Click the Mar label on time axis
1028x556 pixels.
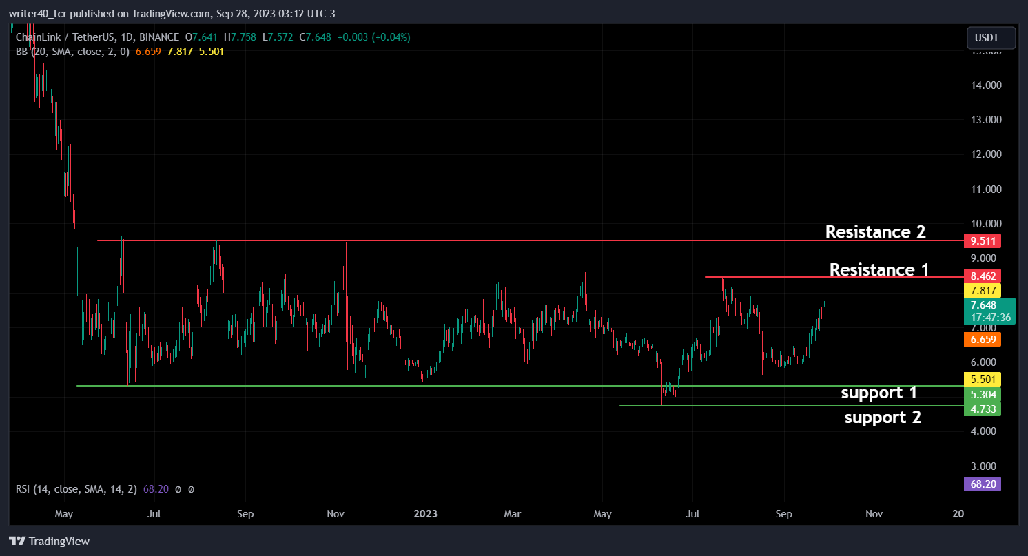click(x=513, y=514)
